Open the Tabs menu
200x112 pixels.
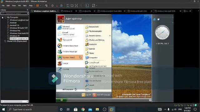coord(25,6)
